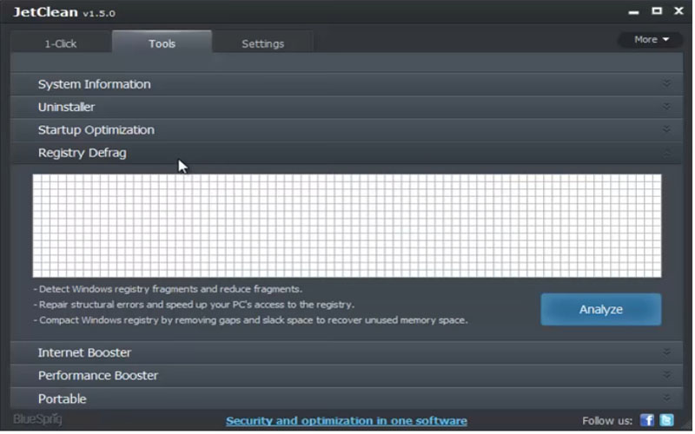Screen dimensions: 695x434
Task: Click the BlueSprig logo
Action: pos(37,419)
